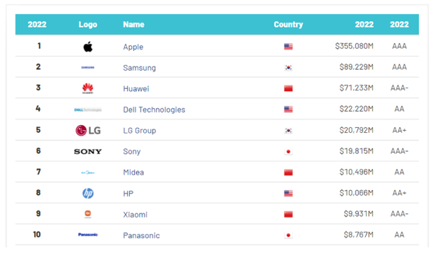Select Apple's $355,080M brand value
Screen dimensions: 433x260
[x=354, y=46]
